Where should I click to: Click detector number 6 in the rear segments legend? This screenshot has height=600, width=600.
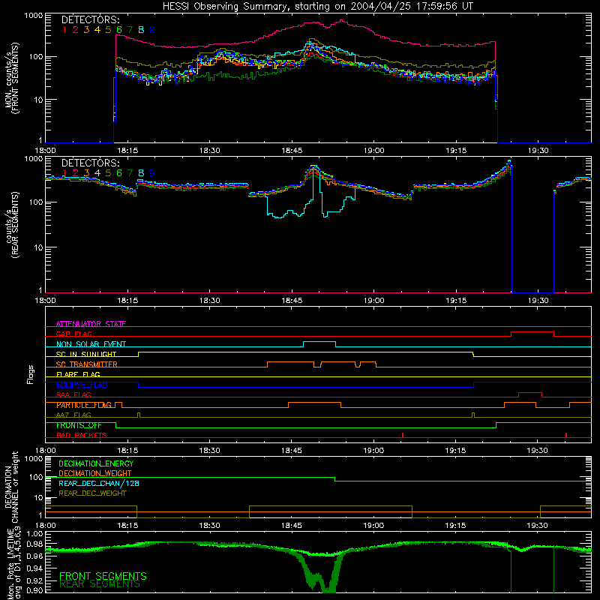[x=119, y=173]
